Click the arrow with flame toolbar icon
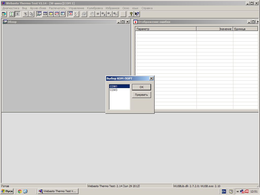 coord(104,14)
